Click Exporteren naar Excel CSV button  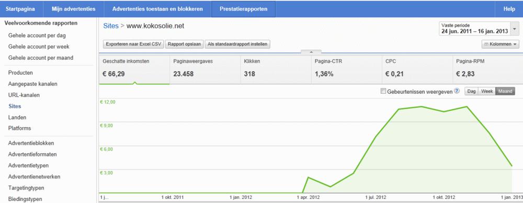[134, 44]
